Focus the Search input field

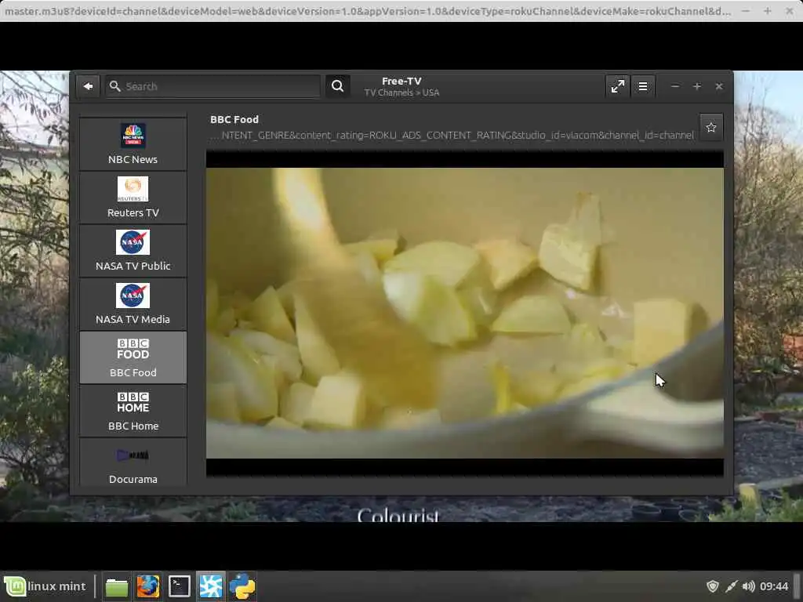(x=213, y=86)
